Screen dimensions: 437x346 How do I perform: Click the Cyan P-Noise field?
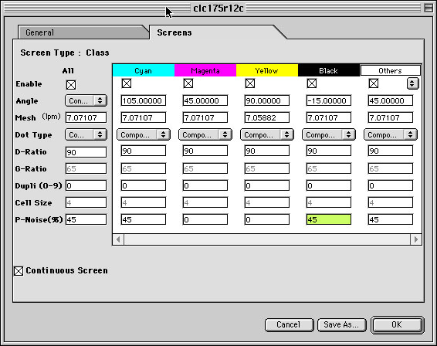144,219
